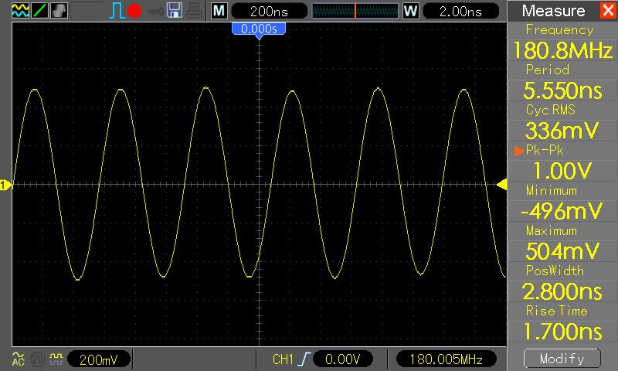Close the Measure panel

[x=608, y=10]
